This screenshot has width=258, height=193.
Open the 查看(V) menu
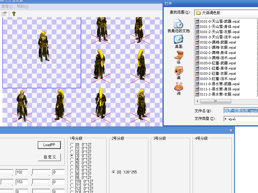7,6
